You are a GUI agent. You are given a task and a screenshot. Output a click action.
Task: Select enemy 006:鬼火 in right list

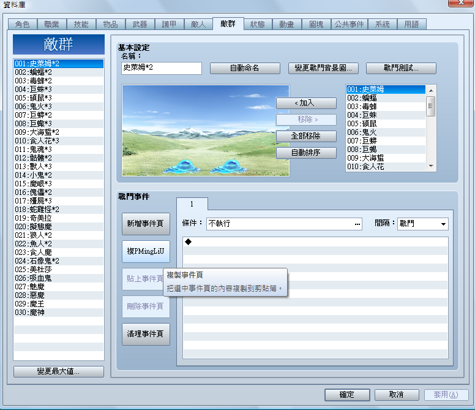tap(386, 132)
